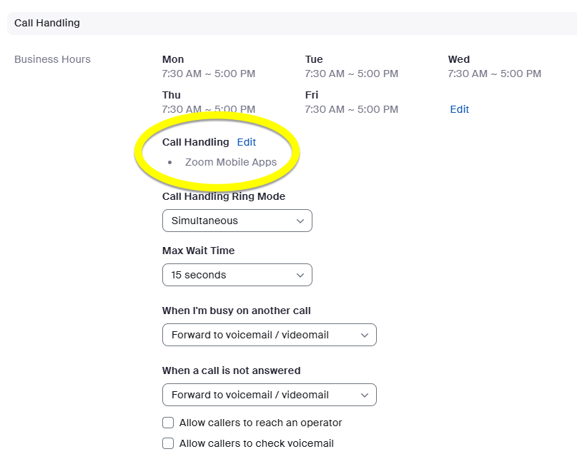Expand the Max Wait Time dropdown
This screenshot has height=459, width=577.
[237, 275]
